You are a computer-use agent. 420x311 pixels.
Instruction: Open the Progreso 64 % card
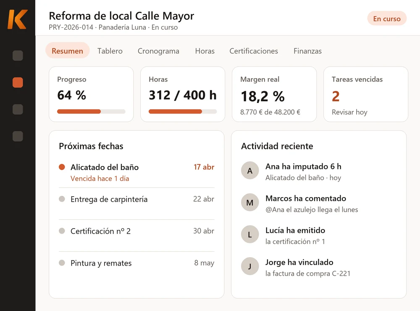(91, 94)
